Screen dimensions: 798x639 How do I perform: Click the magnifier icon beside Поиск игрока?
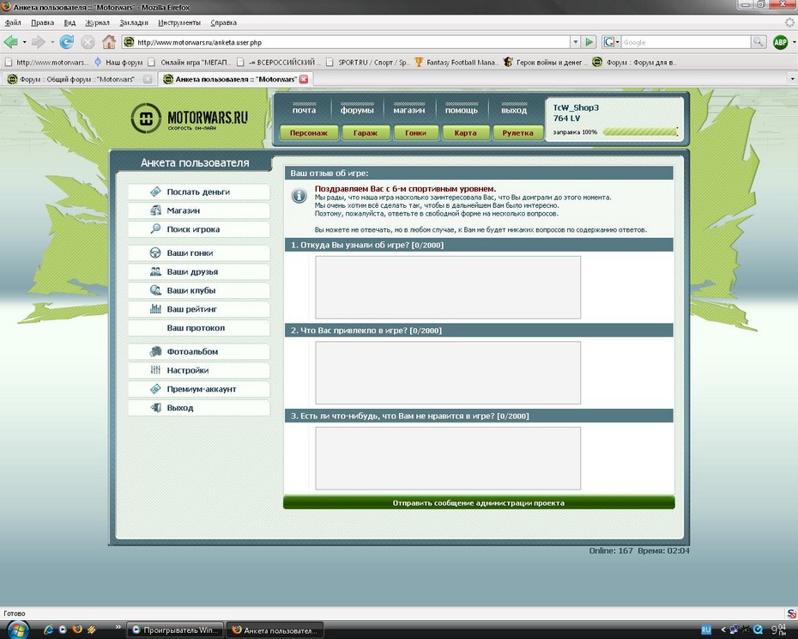pyautogui.click(x=155, y=228)
